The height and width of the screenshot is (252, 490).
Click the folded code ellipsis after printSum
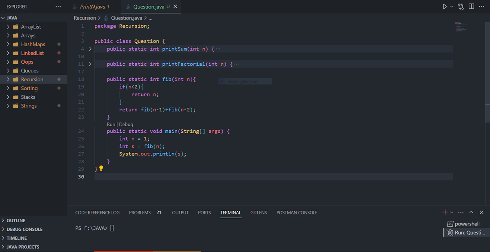pyautogui.click(x=218, y=49)
